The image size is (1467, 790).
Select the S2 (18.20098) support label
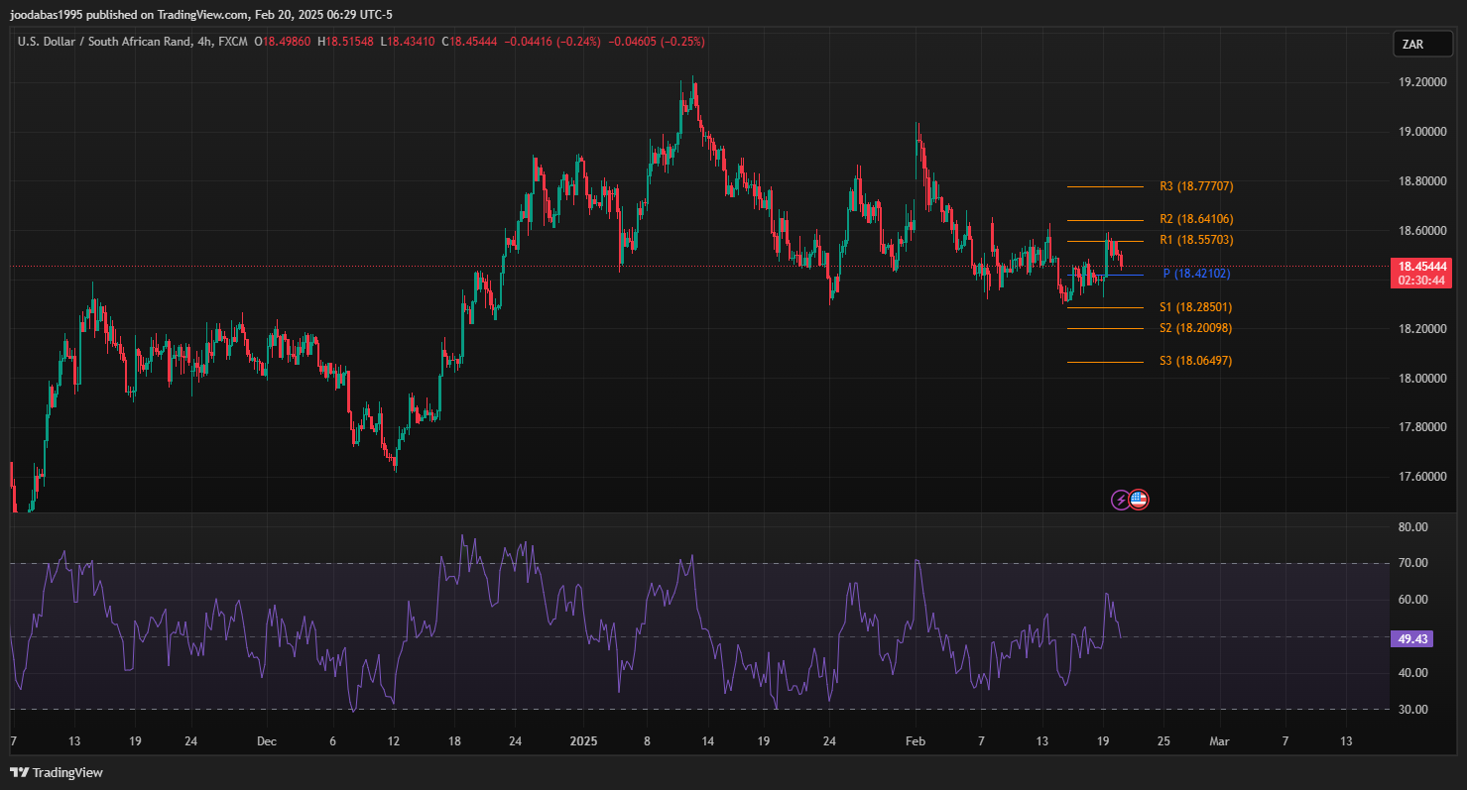(1195, 328)
